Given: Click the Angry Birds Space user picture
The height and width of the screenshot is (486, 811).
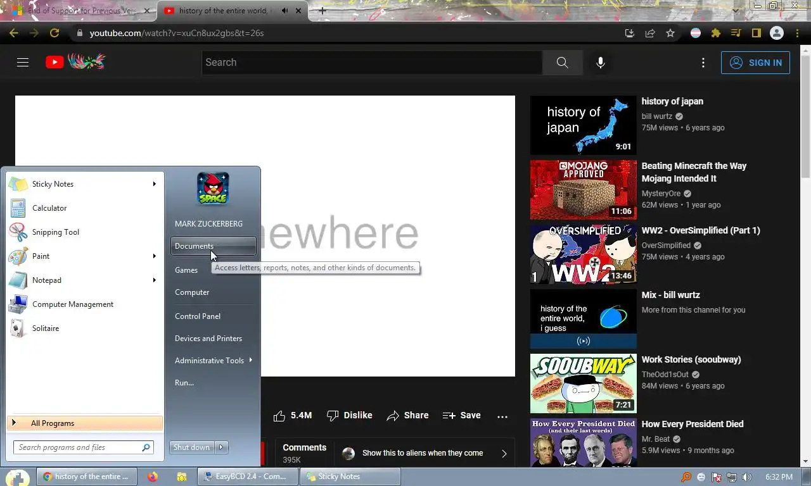Looking at the screenshot, I should tap(213, 188).
